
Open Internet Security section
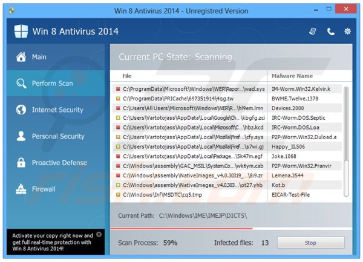(x=56, y=110)
